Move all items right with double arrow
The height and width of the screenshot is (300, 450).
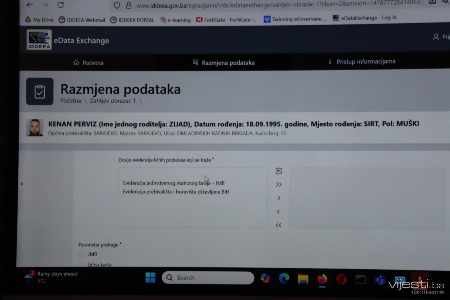click(x=278, y=185)
